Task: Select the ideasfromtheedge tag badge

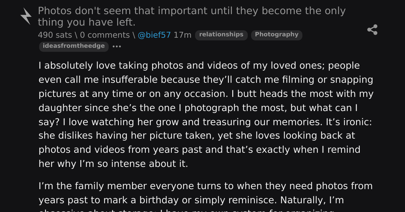Action: tap(74, 46)
